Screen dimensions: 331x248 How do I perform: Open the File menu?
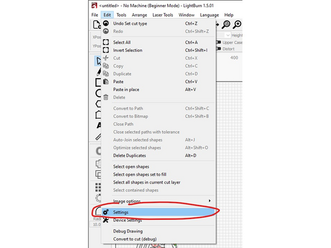94,15
